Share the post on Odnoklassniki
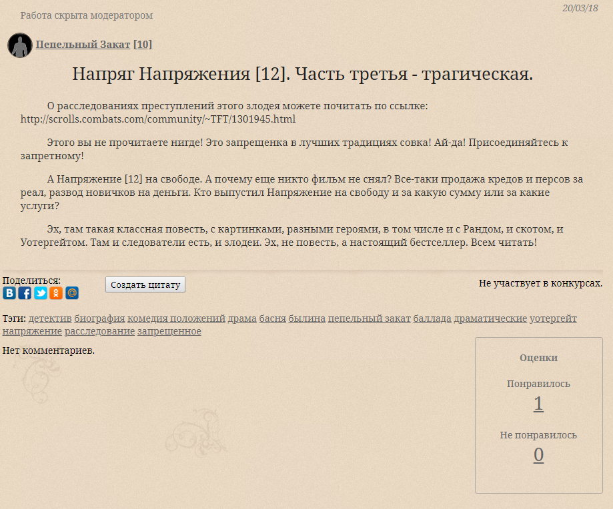This screenshot has width=613, height=509. point(56,292)
